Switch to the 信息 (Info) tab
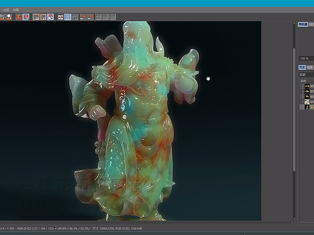314x235 pixels. pyautogui.click(x=310, y=67)
